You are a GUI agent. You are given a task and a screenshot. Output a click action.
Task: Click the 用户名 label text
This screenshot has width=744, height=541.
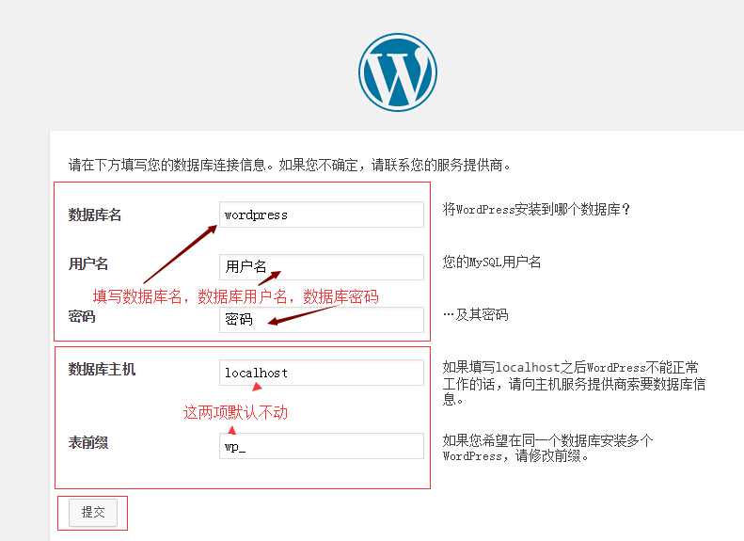(x=88, y=263)
